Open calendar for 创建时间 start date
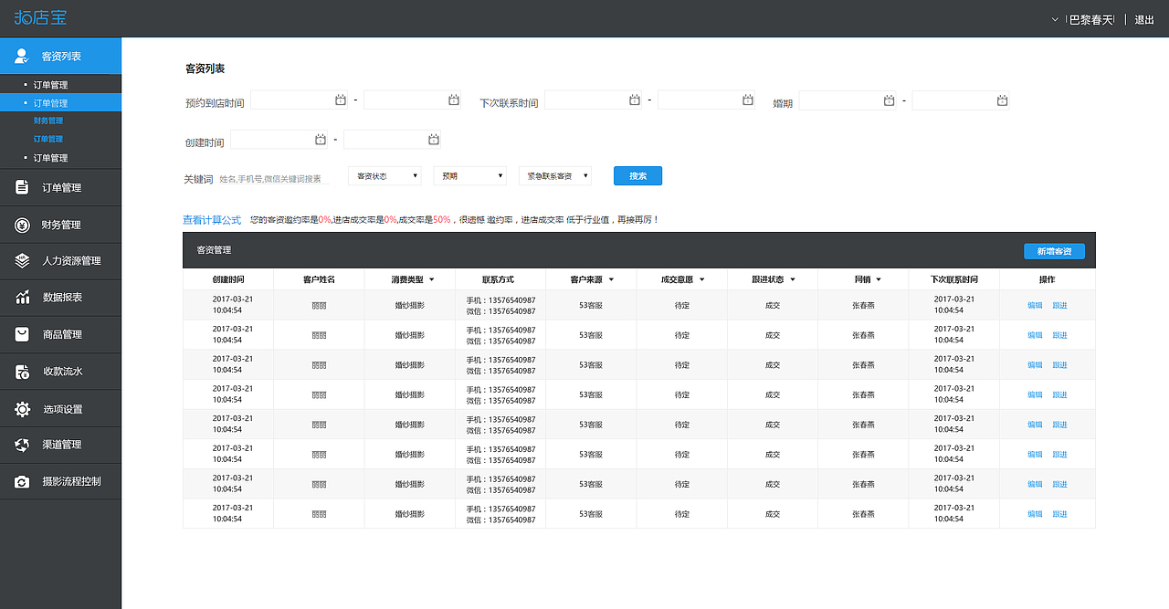This screenshot has width=1169, height=609. 321,140
